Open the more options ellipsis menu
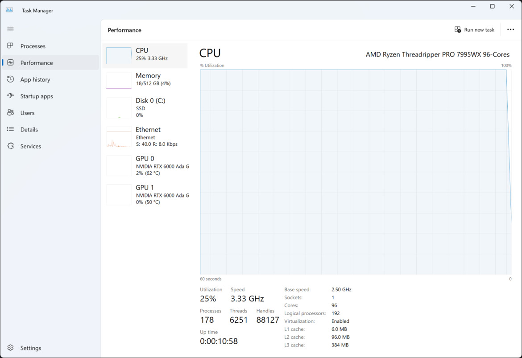The width and height of the screenshot is (522, 358). pos(510,29)
